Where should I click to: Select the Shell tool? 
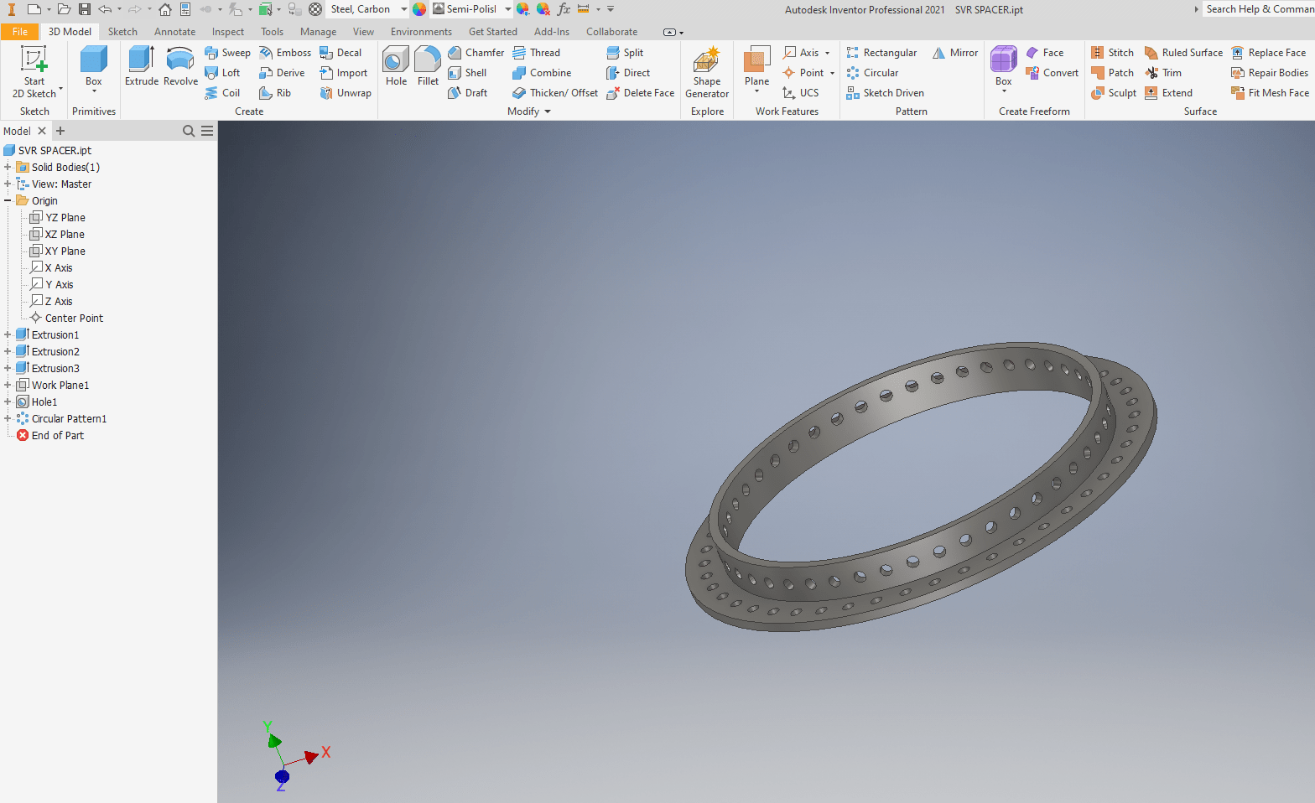[467, 73]
